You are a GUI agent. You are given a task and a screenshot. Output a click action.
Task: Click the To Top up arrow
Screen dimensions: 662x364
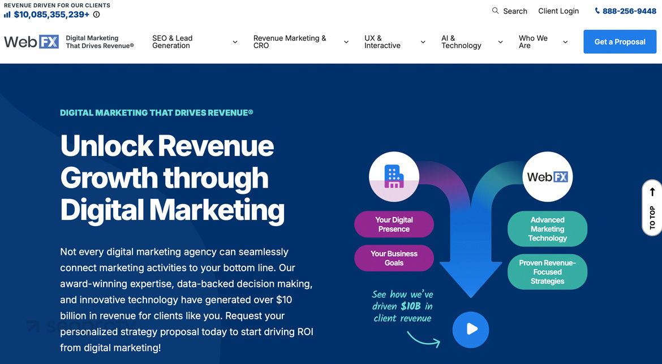[x=652, y=192]
